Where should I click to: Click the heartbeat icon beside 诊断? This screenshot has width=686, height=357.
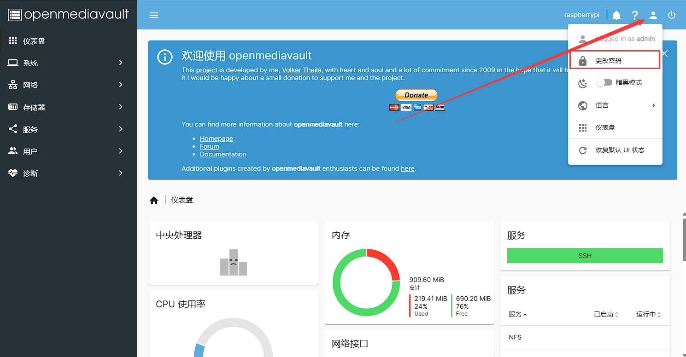coord(13,173)
